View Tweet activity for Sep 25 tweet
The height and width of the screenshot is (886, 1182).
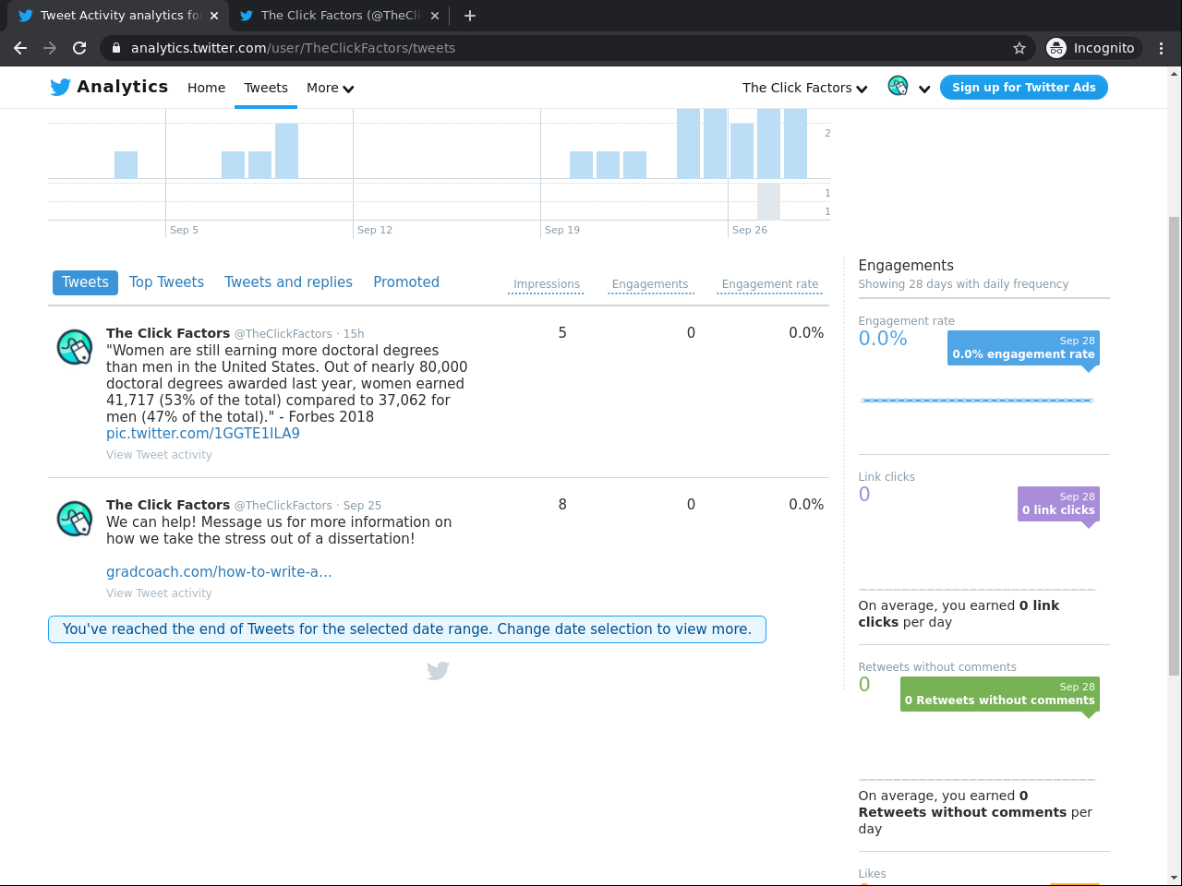[159, 593]
